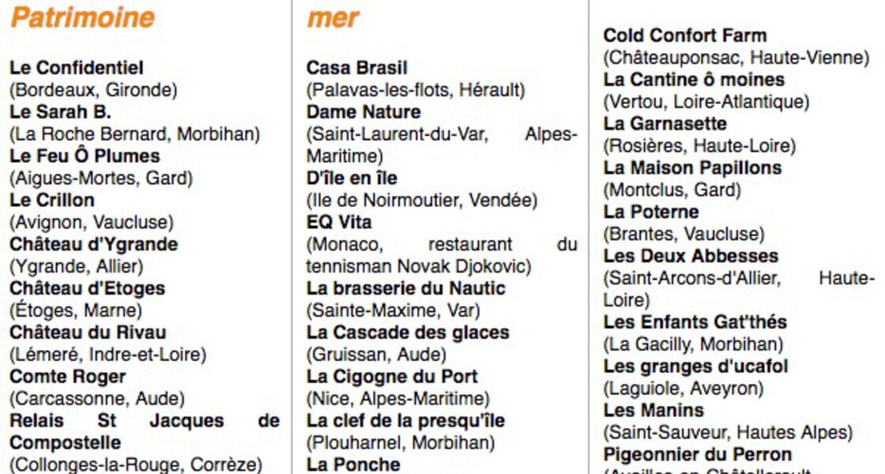Select D'île en île entry

pyautogui.click(x=352, y=179)
